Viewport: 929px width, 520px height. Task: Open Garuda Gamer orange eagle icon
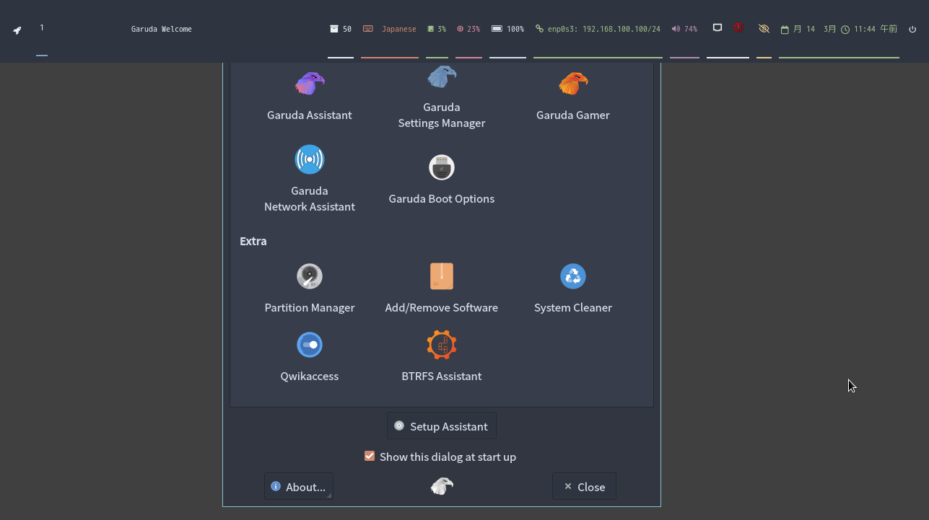[x=573, y=84]
